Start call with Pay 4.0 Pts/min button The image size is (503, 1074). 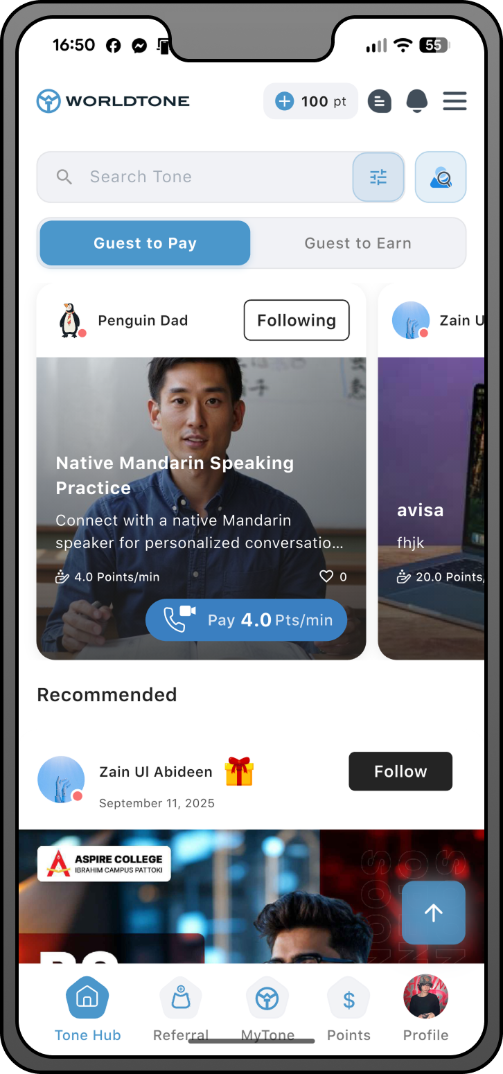click(246, 619)
